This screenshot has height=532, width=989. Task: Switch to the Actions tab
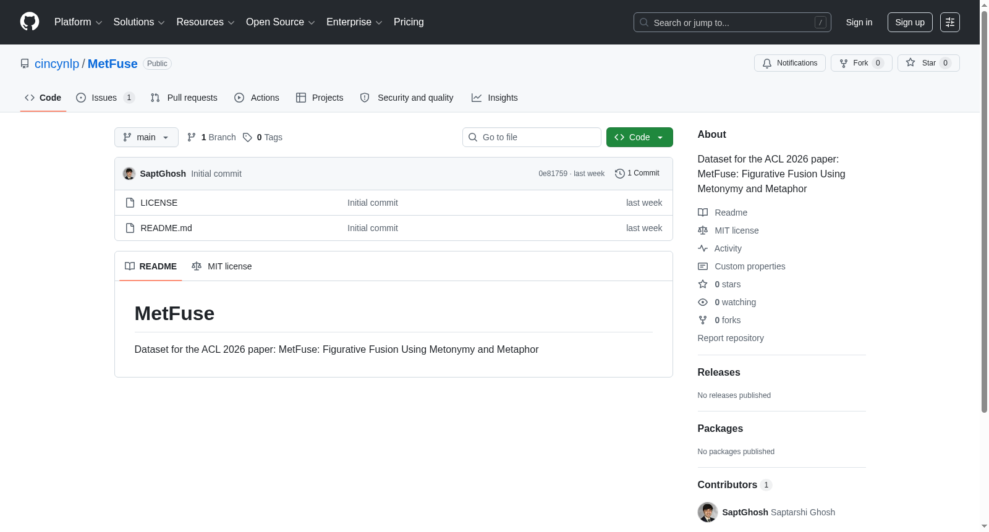tap(257, 98)
